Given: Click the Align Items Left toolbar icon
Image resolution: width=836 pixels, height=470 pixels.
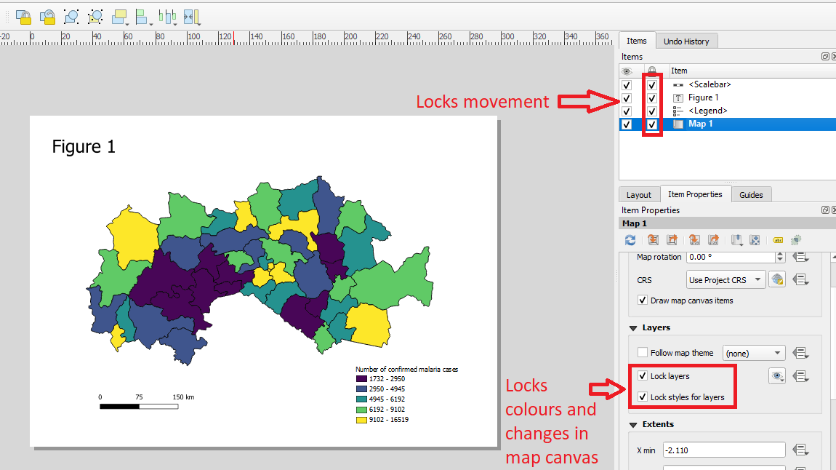Looking at the screenshot, I should tap(141, 17).
